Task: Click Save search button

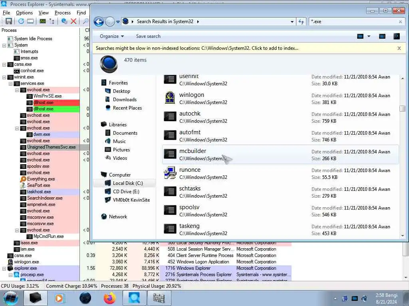Action: point(148,36)
